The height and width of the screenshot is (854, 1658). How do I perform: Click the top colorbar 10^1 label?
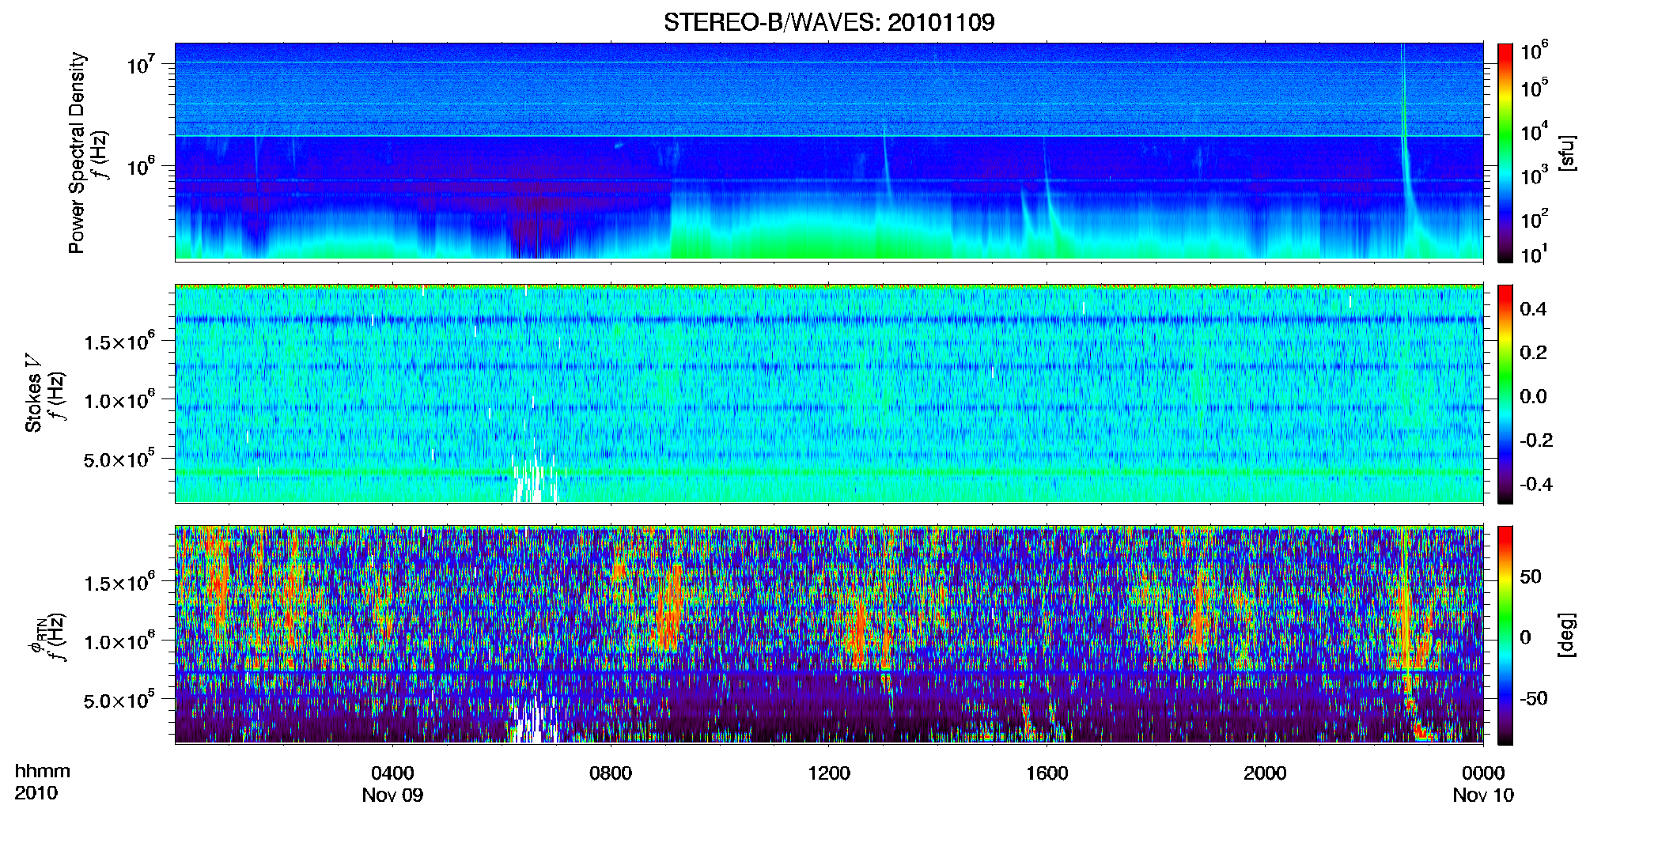[x=1535, y=254]
